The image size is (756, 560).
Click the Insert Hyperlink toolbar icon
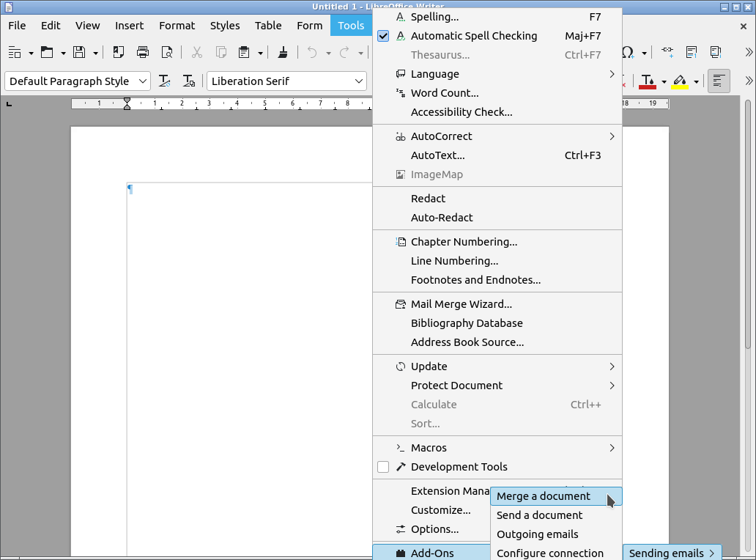coord(667,52)
